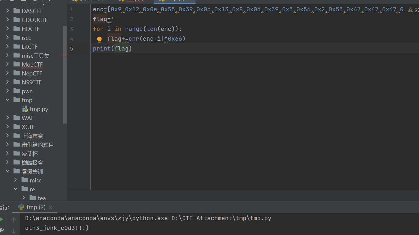Click the warning triangle inspection indicator
The height and width of the screenshot is (235, 419).
click(x=410, y=10)
